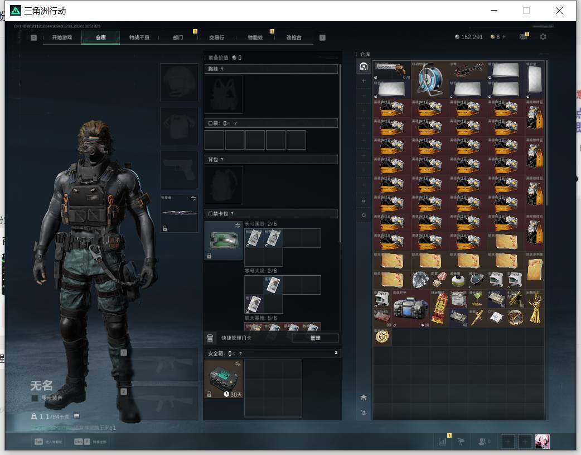Select the gold coin item in the warehouse

(x=383, y=337)
